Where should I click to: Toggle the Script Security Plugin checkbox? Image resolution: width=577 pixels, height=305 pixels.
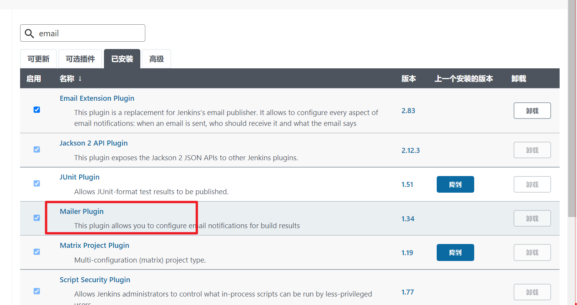click(37, 291)
